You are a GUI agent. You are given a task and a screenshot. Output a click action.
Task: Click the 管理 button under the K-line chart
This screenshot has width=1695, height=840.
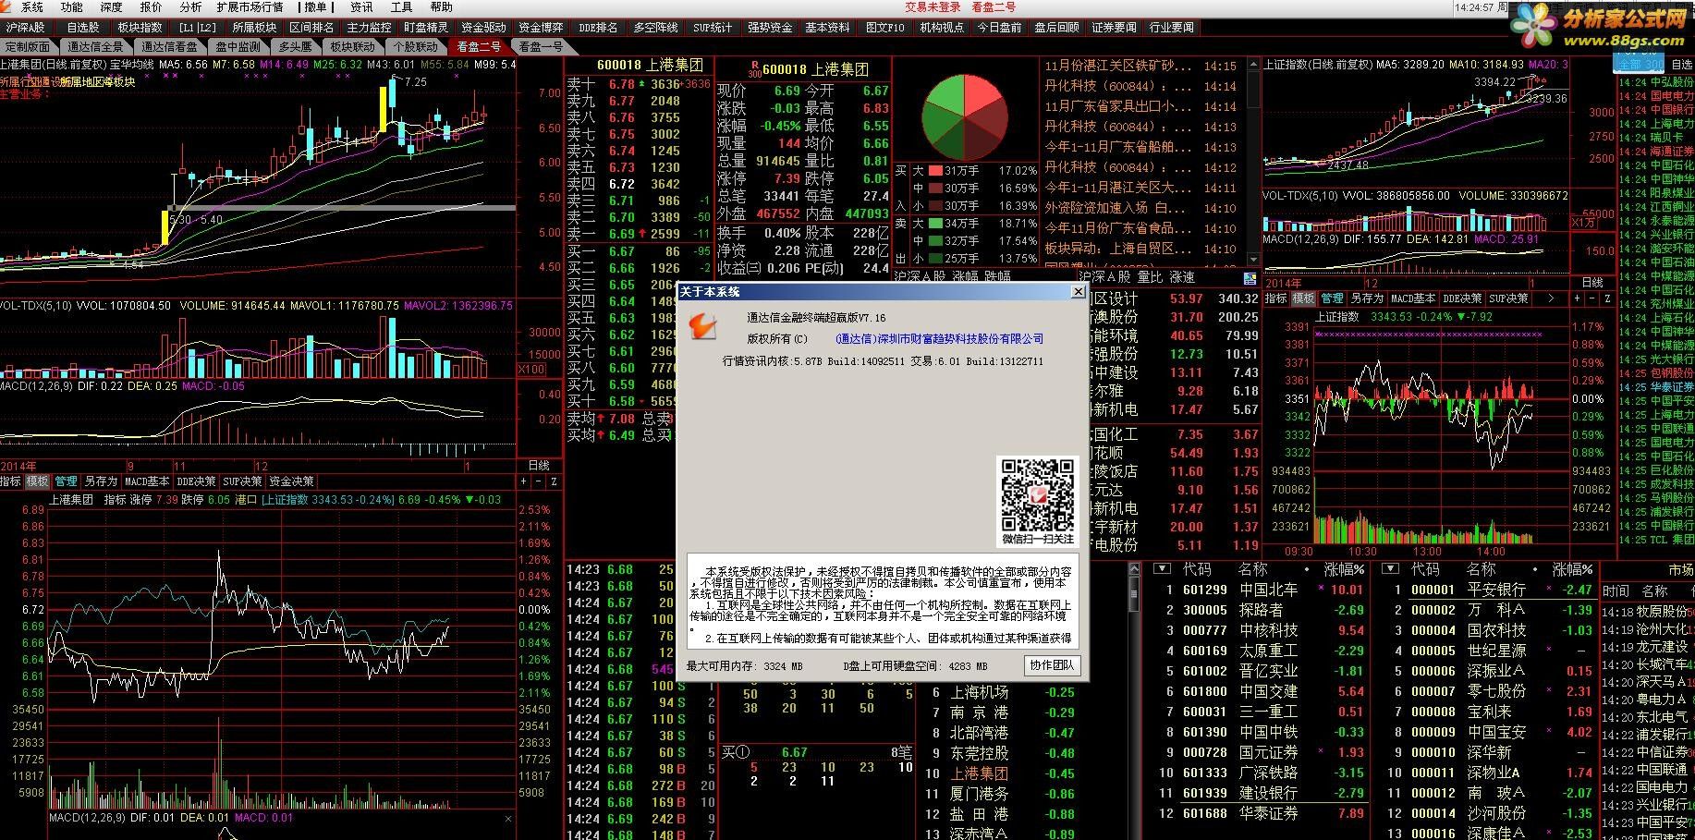click(66, 481)
